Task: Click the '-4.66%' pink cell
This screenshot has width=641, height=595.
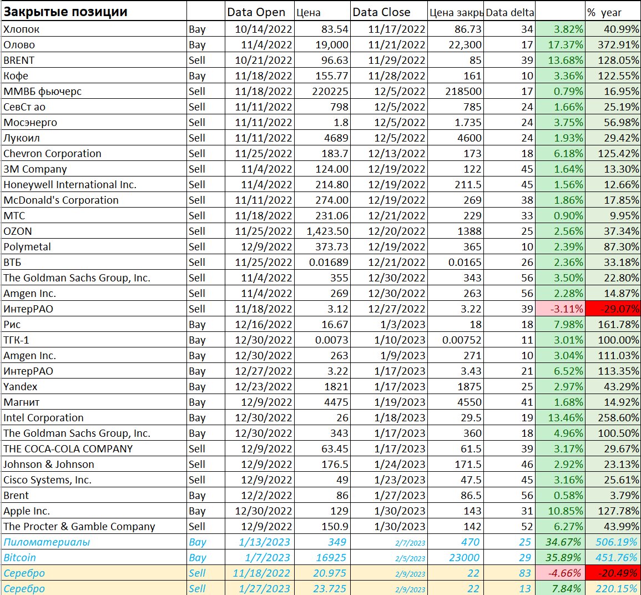Action: click(x=560, y=573)
